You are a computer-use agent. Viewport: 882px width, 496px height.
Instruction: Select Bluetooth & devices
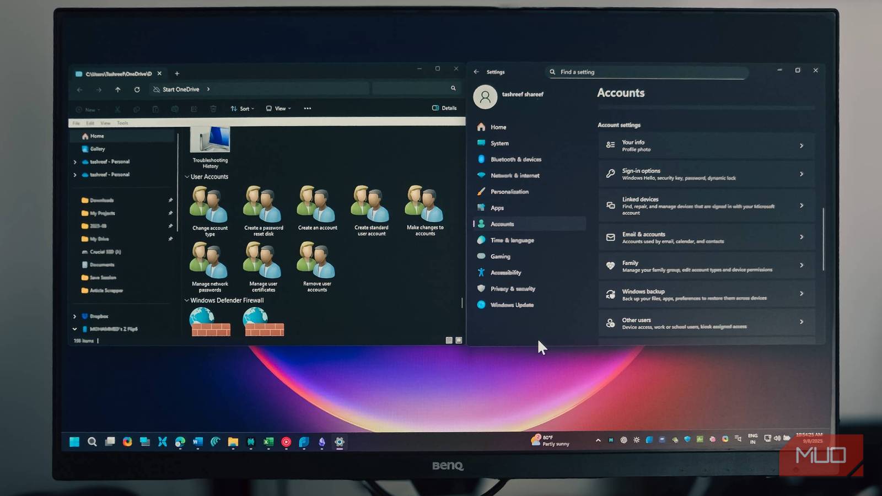pyautogui.click(x=529, y=159)
